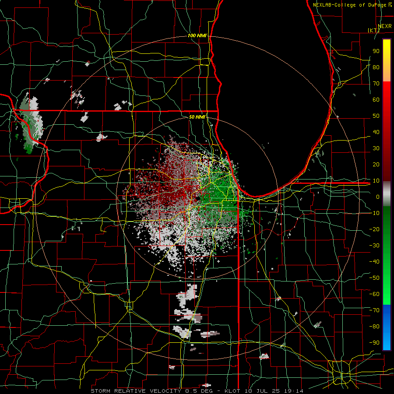Select the 90 knot scale label

click(376, 51)
